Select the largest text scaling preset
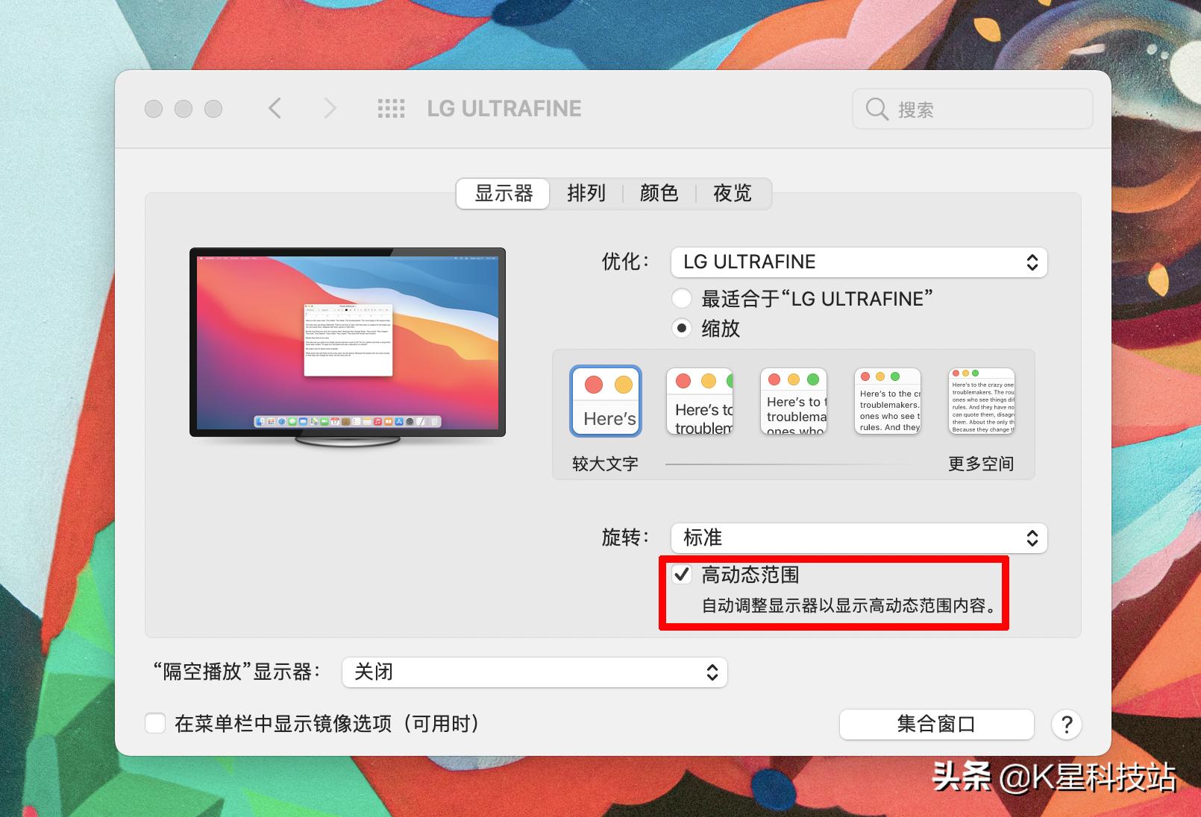The width and height of the screenshot is (1201, 817). point(606,400)
